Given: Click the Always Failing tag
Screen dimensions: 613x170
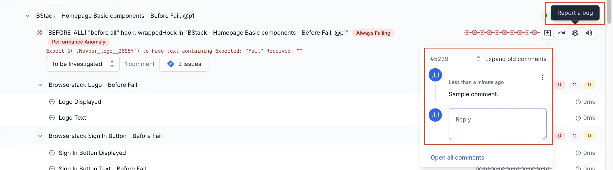Looking at the screenshot, I should pos(373,33).
